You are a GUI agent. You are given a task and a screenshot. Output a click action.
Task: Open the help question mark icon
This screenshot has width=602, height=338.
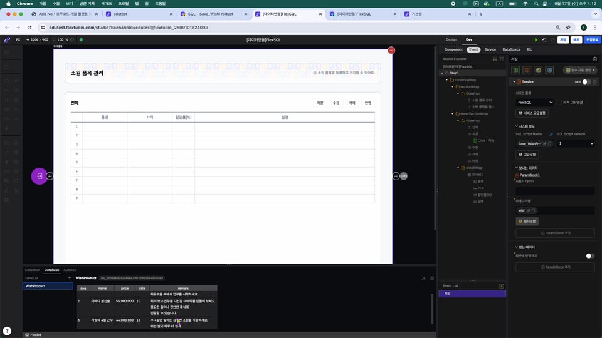pos(7,330)
